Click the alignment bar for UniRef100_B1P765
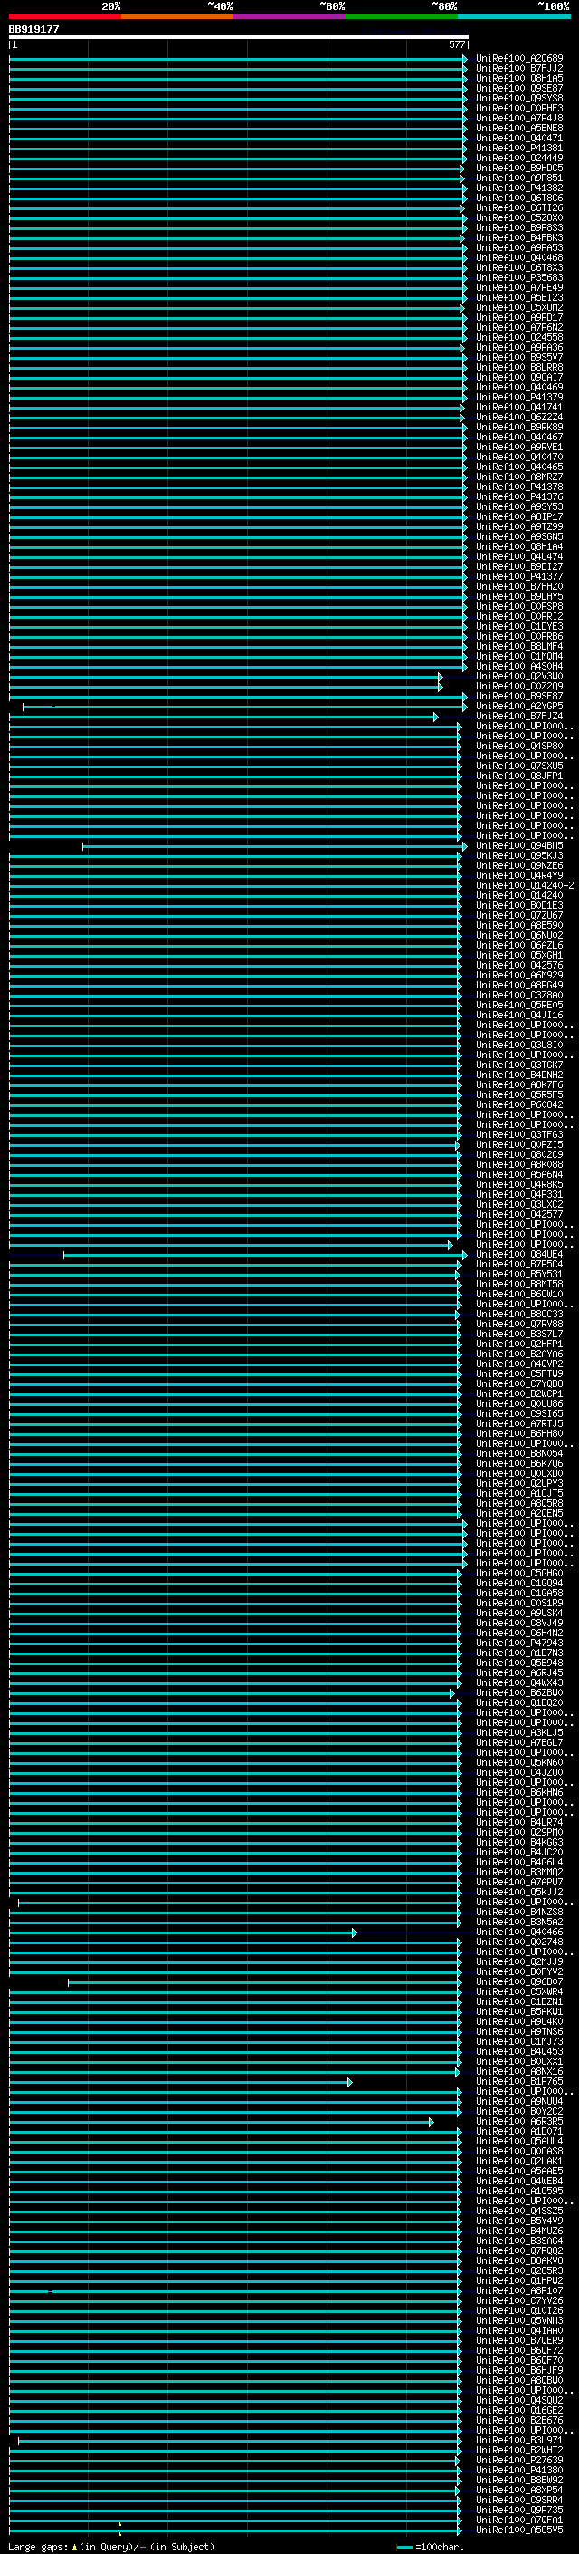This screenshot has width=579, height=2554. pos(180,2082)
